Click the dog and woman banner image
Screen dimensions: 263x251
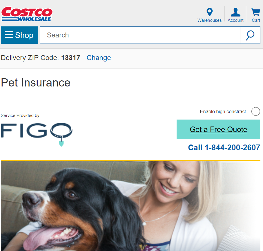[130, 206]
